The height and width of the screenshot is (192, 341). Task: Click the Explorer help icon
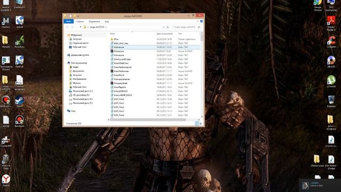(x=201, y=21)
